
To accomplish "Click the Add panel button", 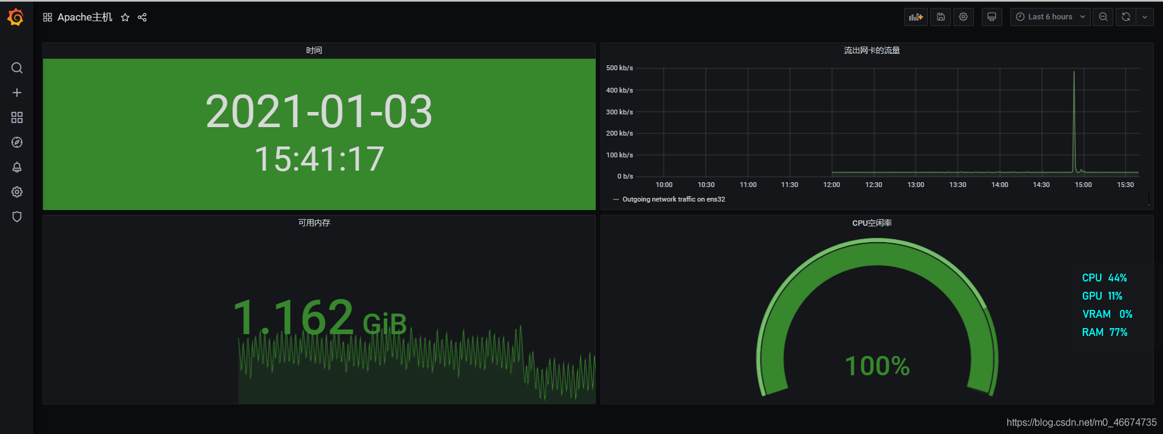I will pos(916,17).
